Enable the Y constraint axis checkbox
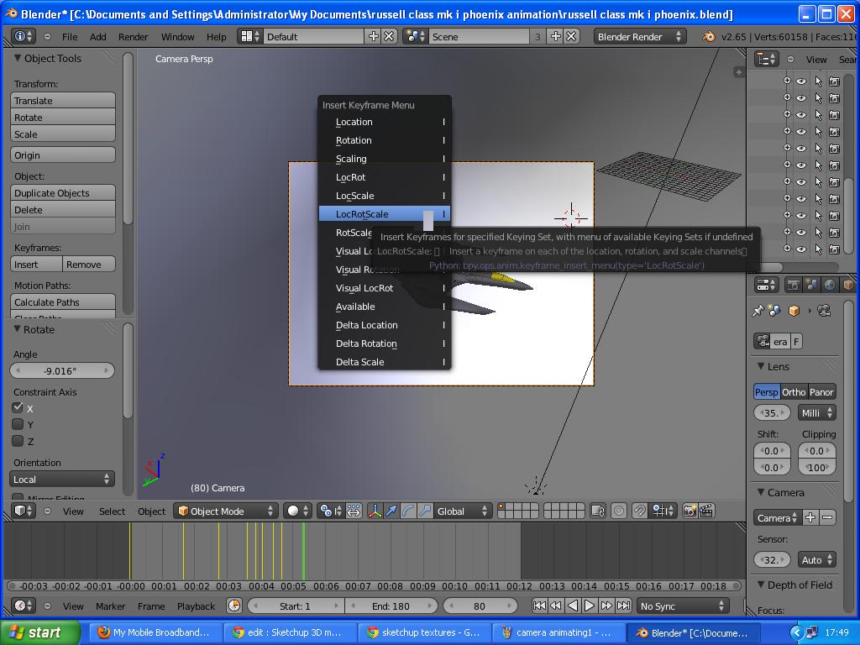 pyautogui.click(x=18, y=425)
